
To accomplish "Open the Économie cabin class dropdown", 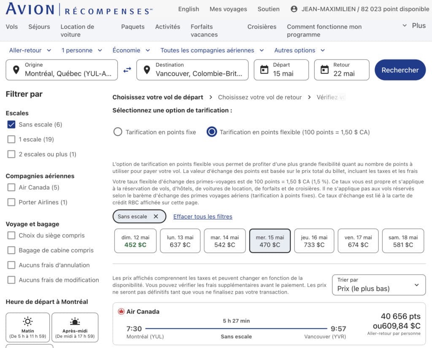I will pyautogui.click(x=131, y=50).
